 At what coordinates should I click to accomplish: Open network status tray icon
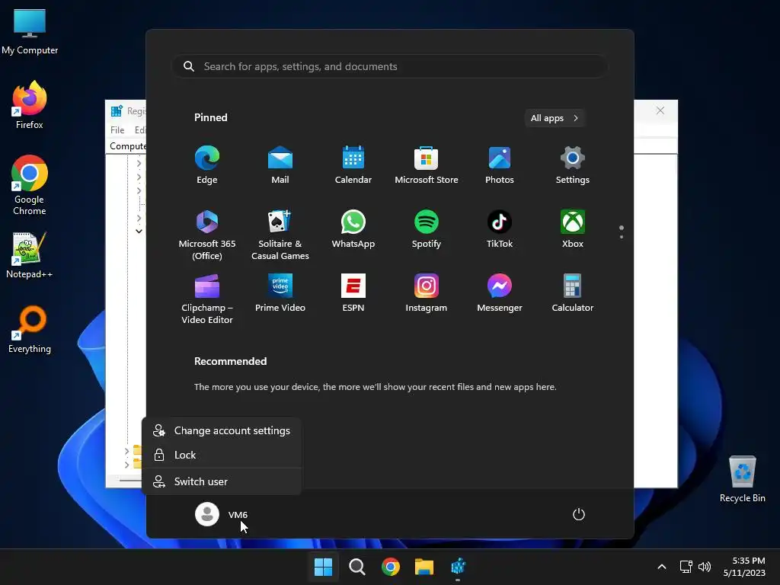(x=686, y=567)
